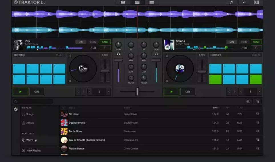The width and height of the screenshot is (275, 162).
Task: Toggle SYNC on the Solaris deck
Action: (x=256, y=42)
